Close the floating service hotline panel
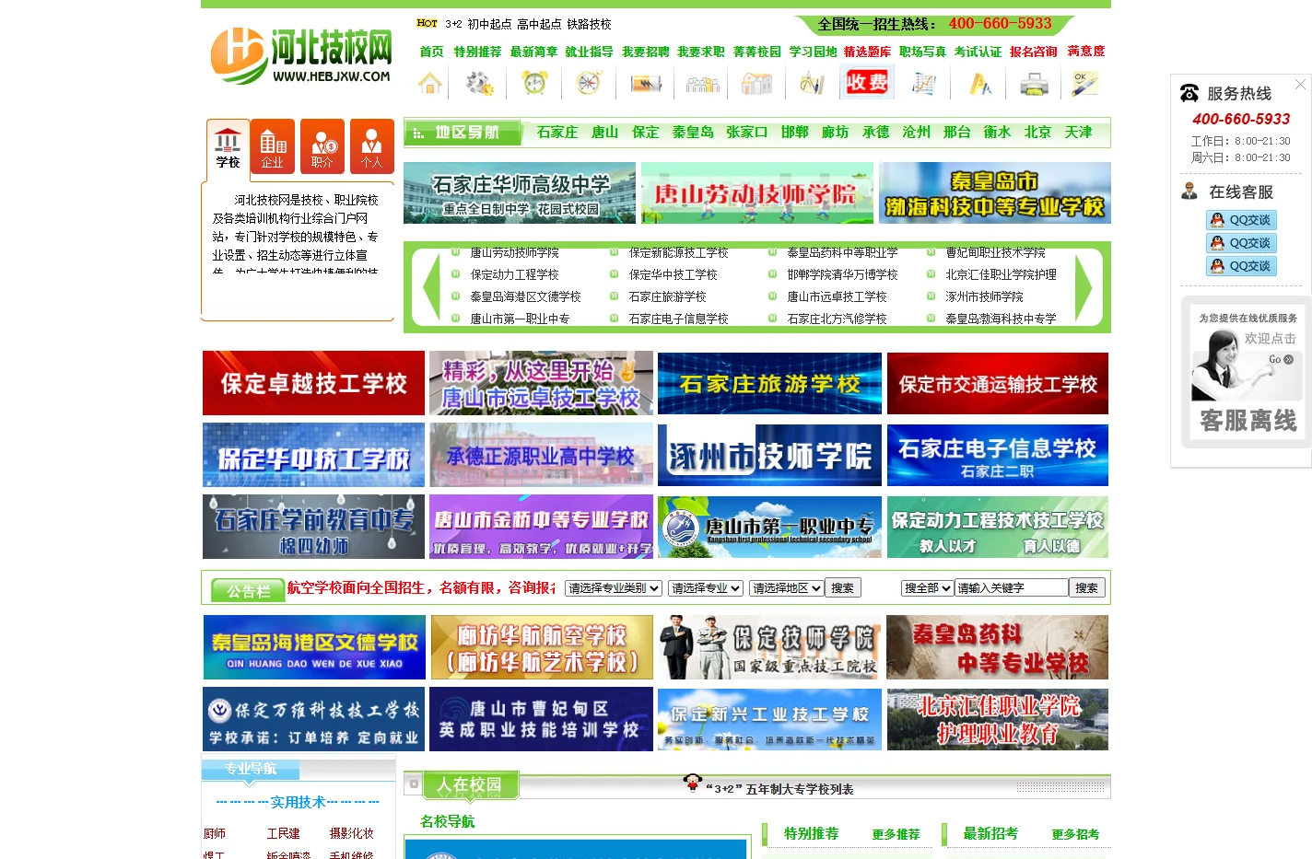1312x859 pixels. coord(1300,84)
